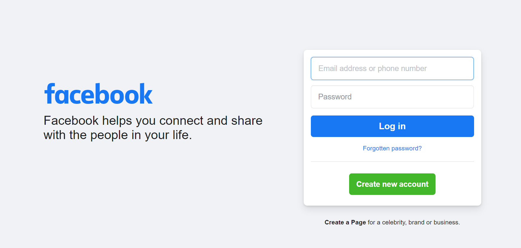Viewport: 521px width, 248px height.
Task: Click Create a Page for a business
Action: point(345,222)
